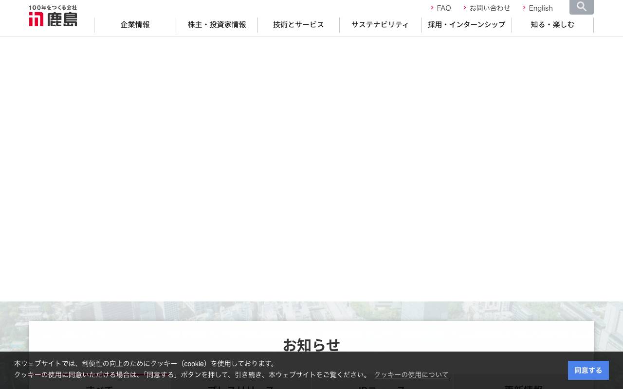Open the 知る・楽しむ menu
Screen dimensions: 623x389
(x=552, y=25)
